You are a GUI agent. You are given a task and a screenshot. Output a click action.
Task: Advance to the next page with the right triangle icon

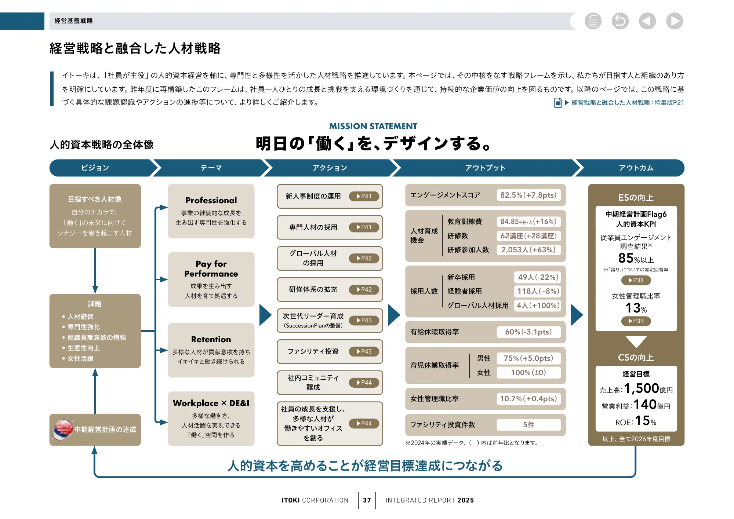(675, 21)
